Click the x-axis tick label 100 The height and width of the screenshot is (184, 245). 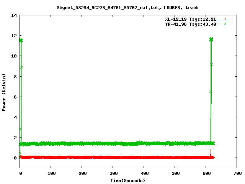coord(51,173)
